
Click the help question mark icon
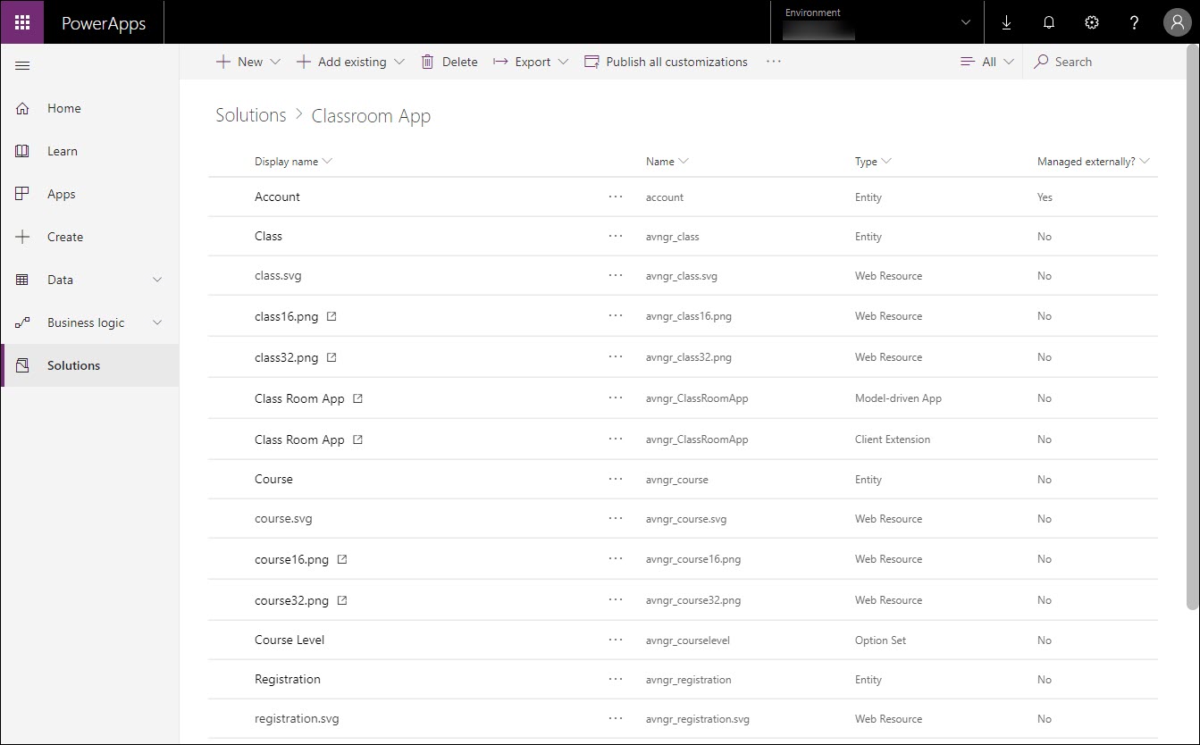1134,23
